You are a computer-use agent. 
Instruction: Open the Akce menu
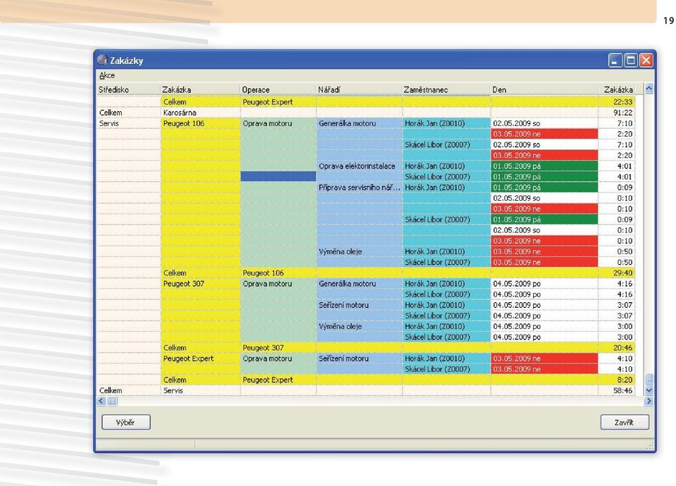click(107, 75)
